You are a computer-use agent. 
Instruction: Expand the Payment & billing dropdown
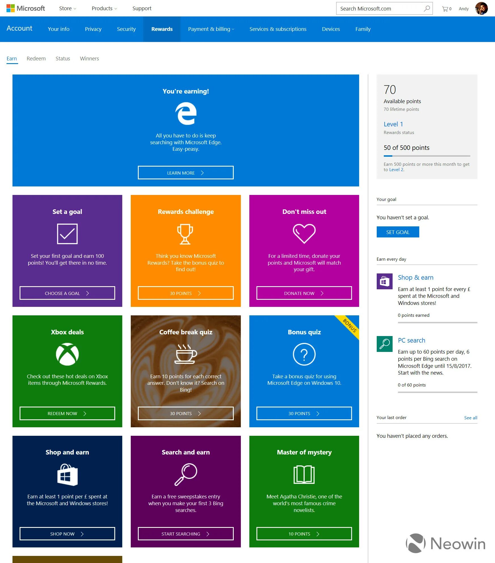point(211,29)
